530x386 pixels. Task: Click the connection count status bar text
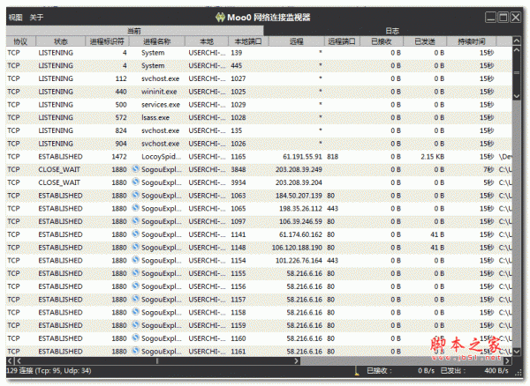click(x=49, y=371)
